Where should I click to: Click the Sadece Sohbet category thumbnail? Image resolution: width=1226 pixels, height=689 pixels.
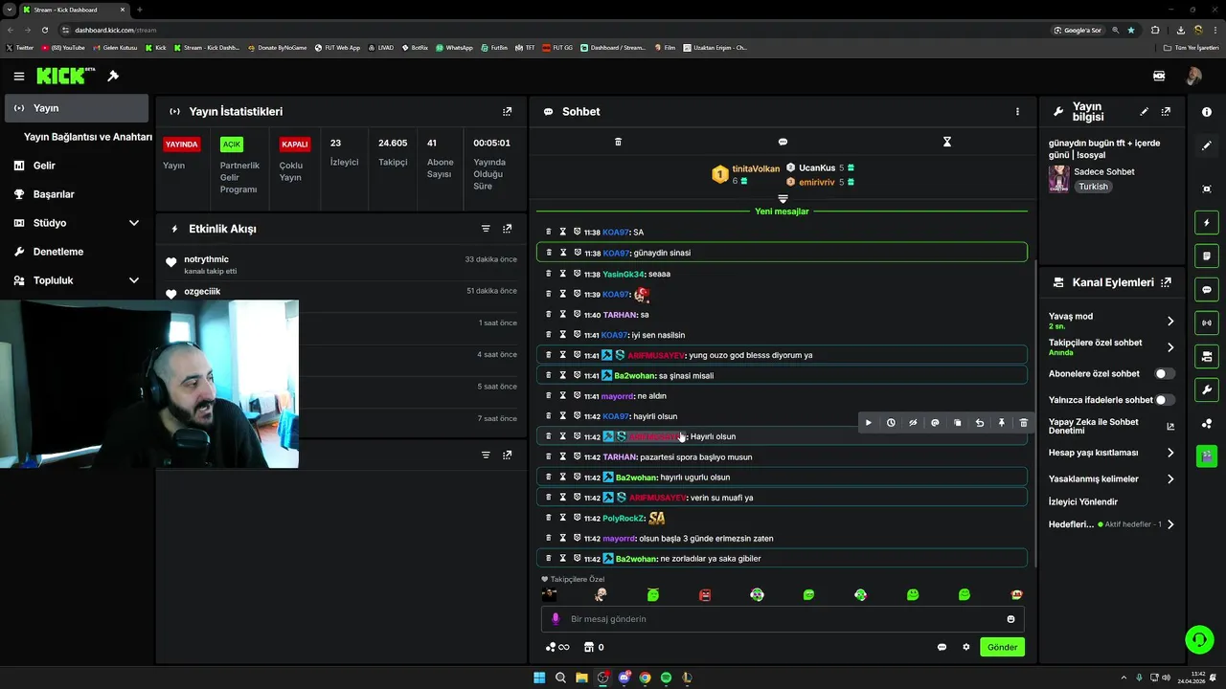pos(1059,179)
